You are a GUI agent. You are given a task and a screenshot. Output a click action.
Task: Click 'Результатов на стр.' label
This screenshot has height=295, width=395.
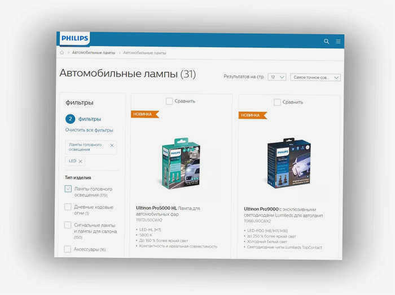[x=244, y=77]
